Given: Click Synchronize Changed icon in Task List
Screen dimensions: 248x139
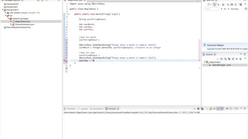Looking at the screenshot, I should pos(232,5).
